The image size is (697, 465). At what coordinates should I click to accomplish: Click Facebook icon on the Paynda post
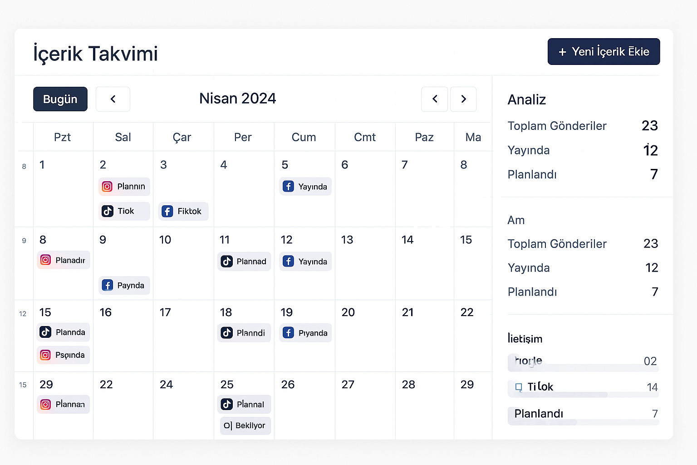pyautogui.click(x=107, y=285)
